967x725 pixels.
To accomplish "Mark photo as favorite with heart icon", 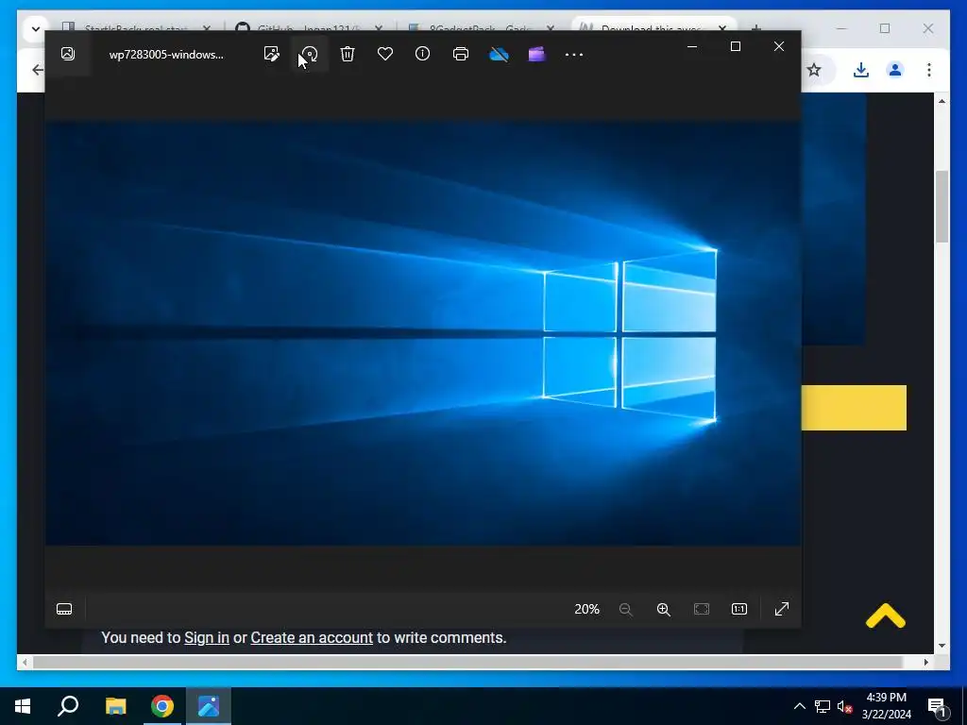I will [385, 54].
